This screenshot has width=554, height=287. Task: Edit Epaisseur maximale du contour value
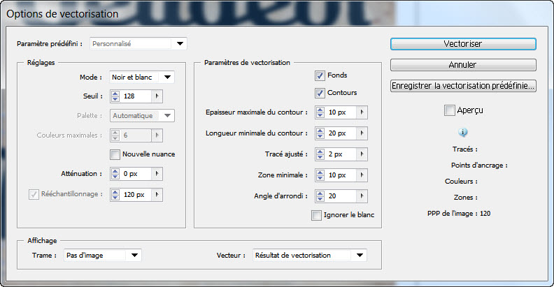click(x=341, y=112)
